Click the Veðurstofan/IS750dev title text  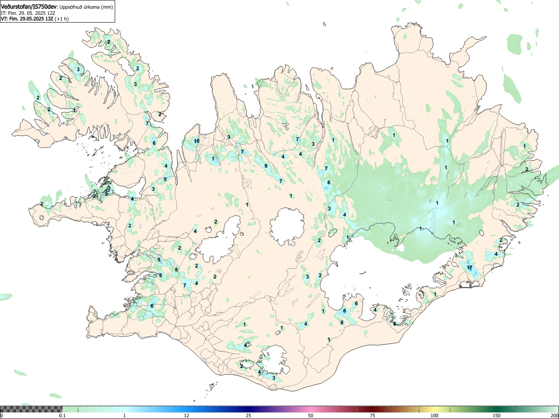29,7
